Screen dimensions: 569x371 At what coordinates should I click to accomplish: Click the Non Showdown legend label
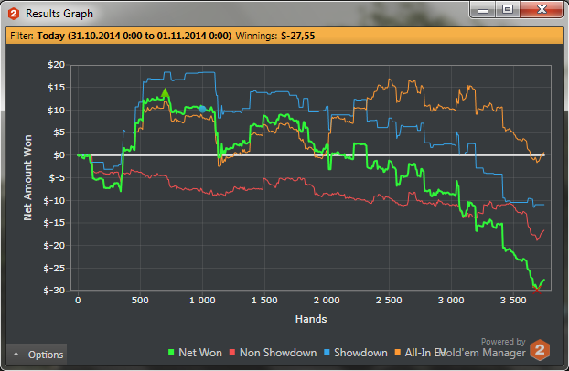point(278,353)
